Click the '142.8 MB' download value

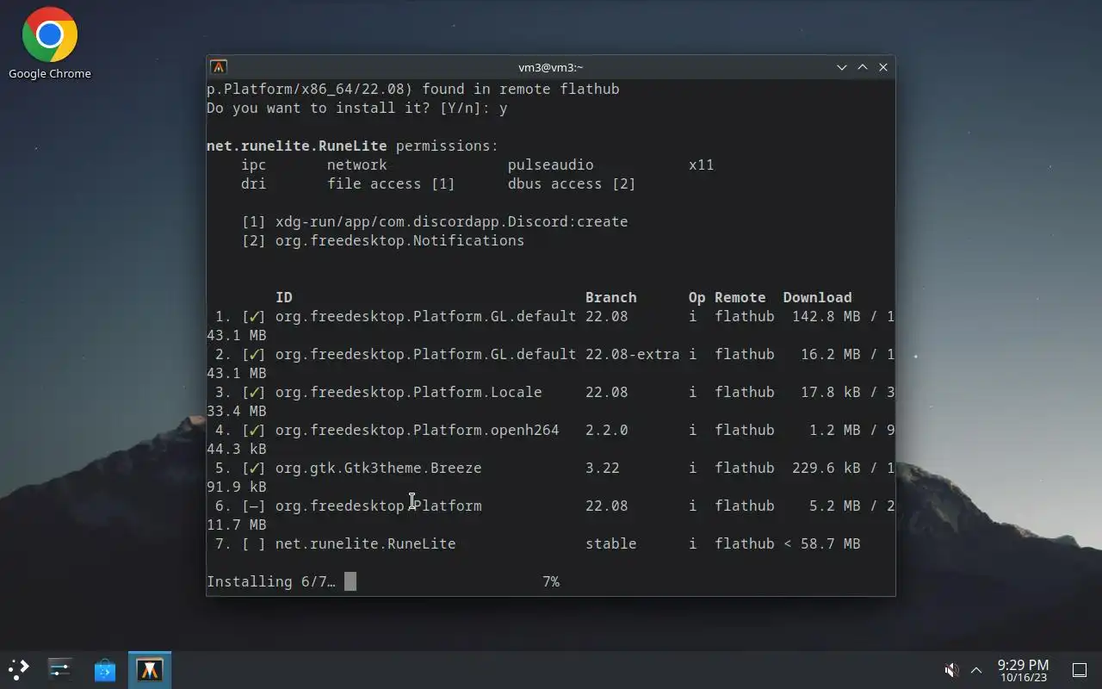tap(826, 316)
